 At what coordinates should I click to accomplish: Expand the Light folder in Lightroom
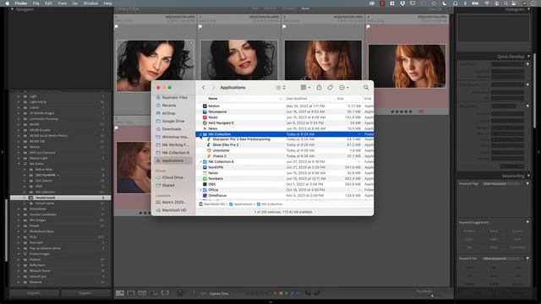click(19, 96)
